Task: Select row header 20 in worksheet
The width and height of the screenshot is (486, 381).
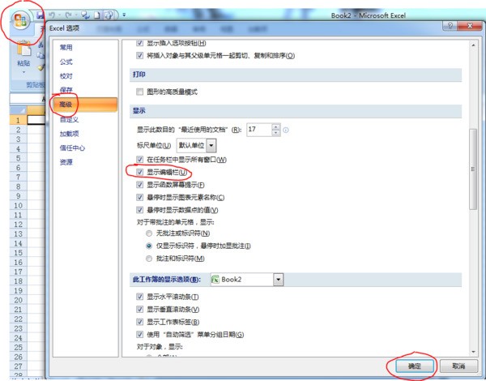Action: click(x=19, y=300)
